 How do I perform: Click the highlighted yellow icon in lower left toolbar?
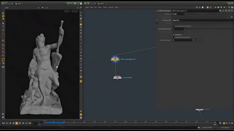3,60
